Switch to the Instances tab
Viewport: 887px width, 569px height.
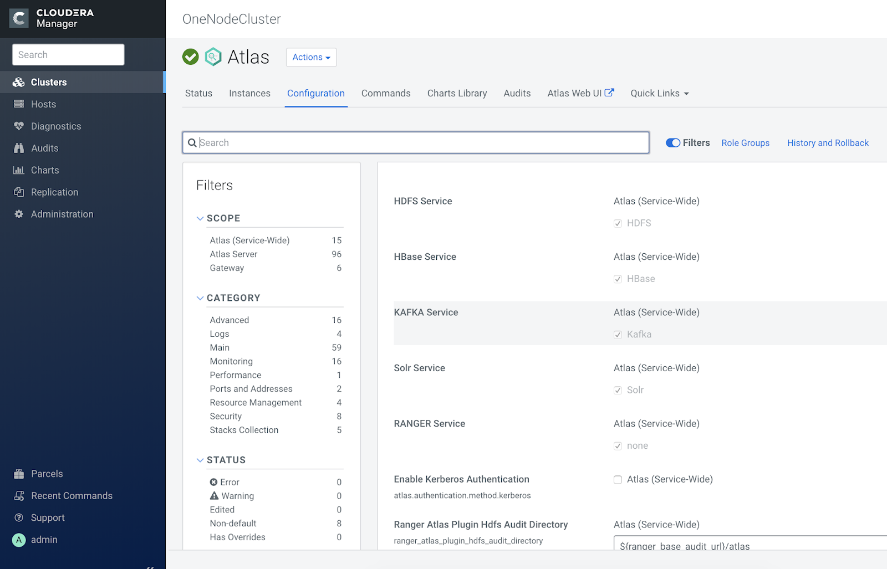(x=249, y=94)
